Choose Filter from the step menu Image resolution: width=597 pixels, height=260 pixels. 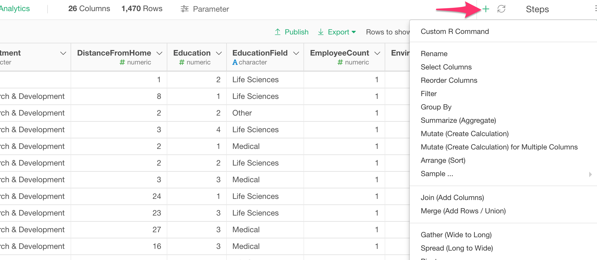pos(429,94)
